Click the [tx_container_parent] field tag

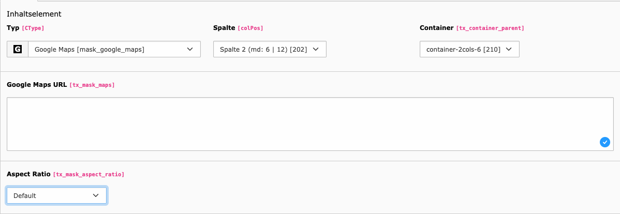[490, 28]
